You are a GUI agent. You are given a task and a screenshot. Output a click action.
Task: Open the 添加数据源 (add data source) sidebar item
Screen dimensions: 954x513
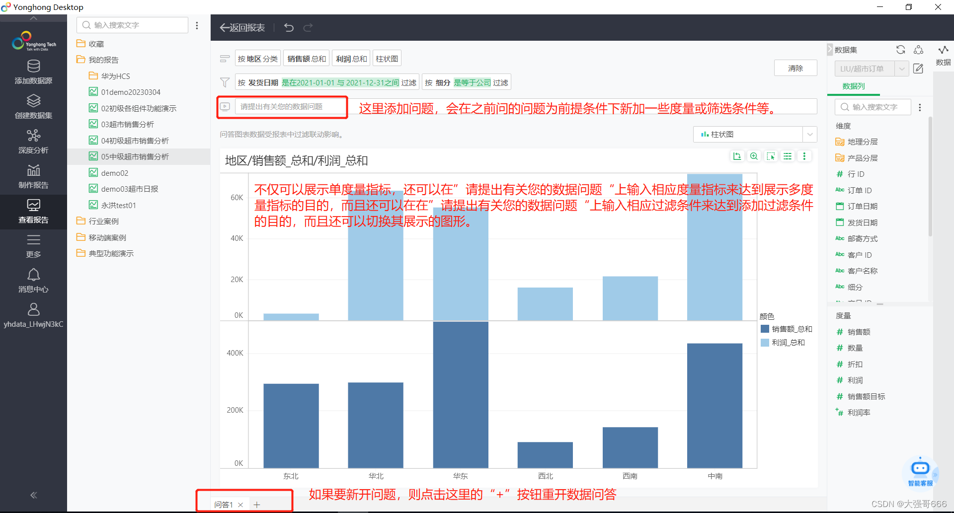(x=33, y=72)
